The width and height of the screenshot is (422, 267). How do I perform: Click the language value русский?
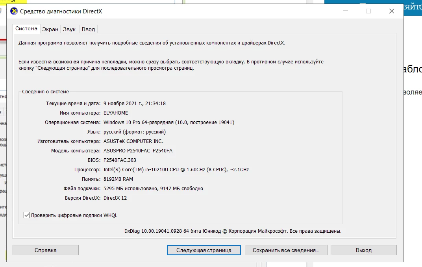coord(135,132)
